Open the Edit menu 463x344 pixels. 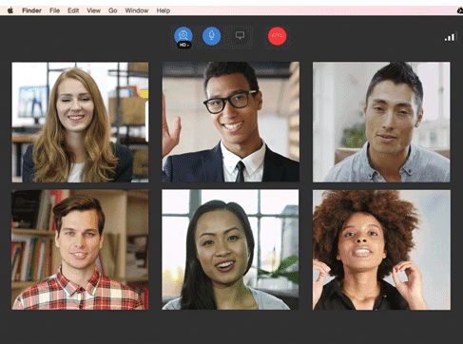point(73,10)
